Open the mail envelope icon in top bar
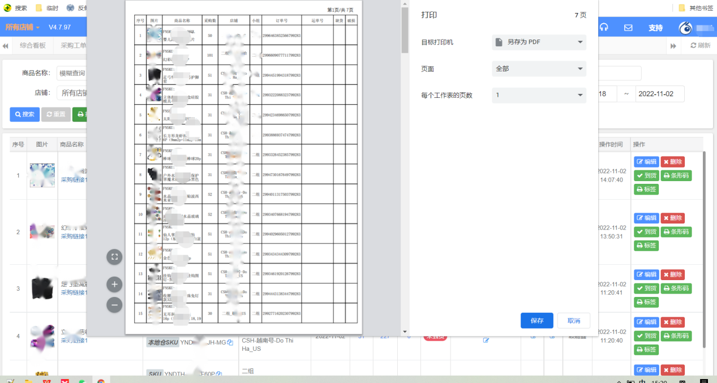This screenshot has height=383, width=717. (x=628, y=27)
